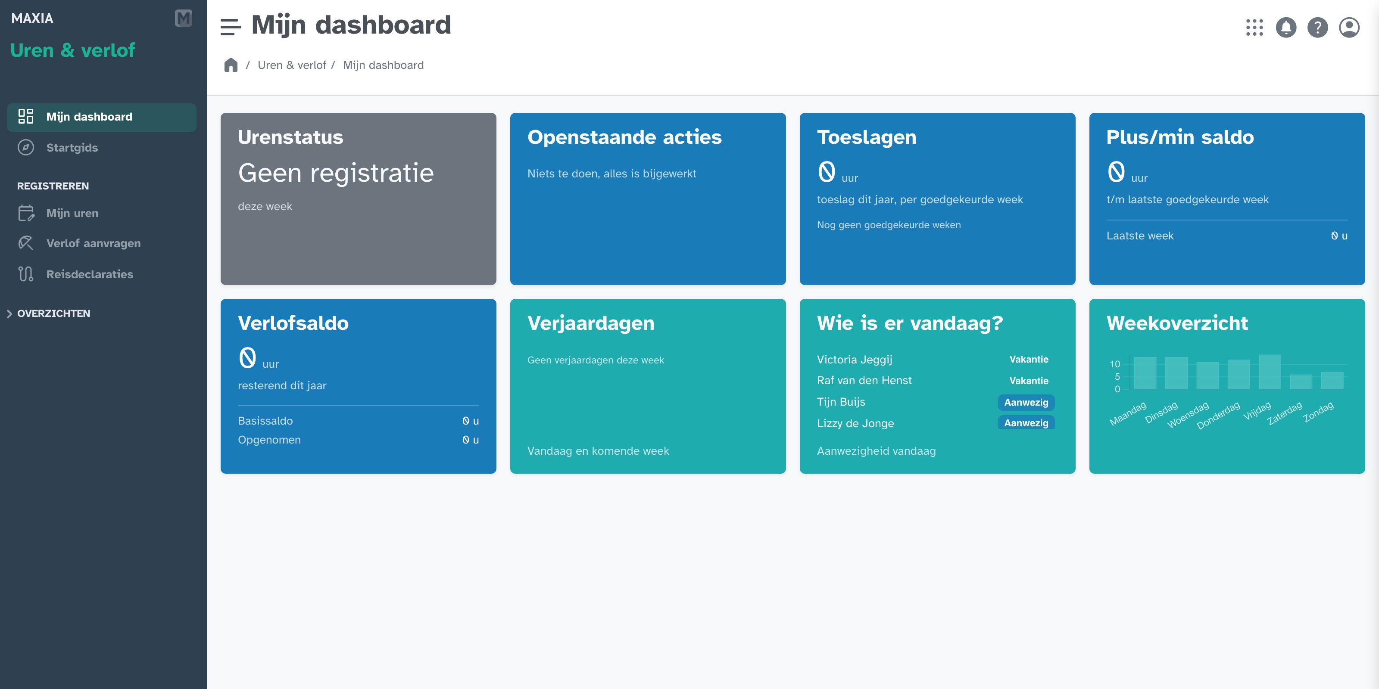The image size is (1379, 689).
Task: Open the Verjaardagen card
Action: tap(648, 386)
